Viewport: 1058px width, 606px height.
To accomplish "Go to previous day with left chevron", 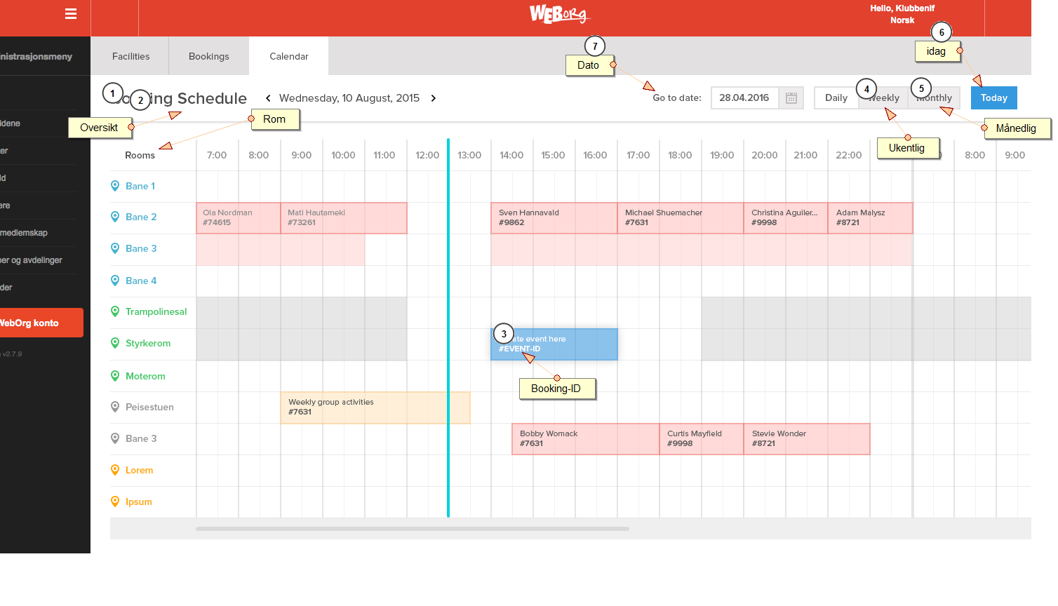I will (x=268, y=98).
